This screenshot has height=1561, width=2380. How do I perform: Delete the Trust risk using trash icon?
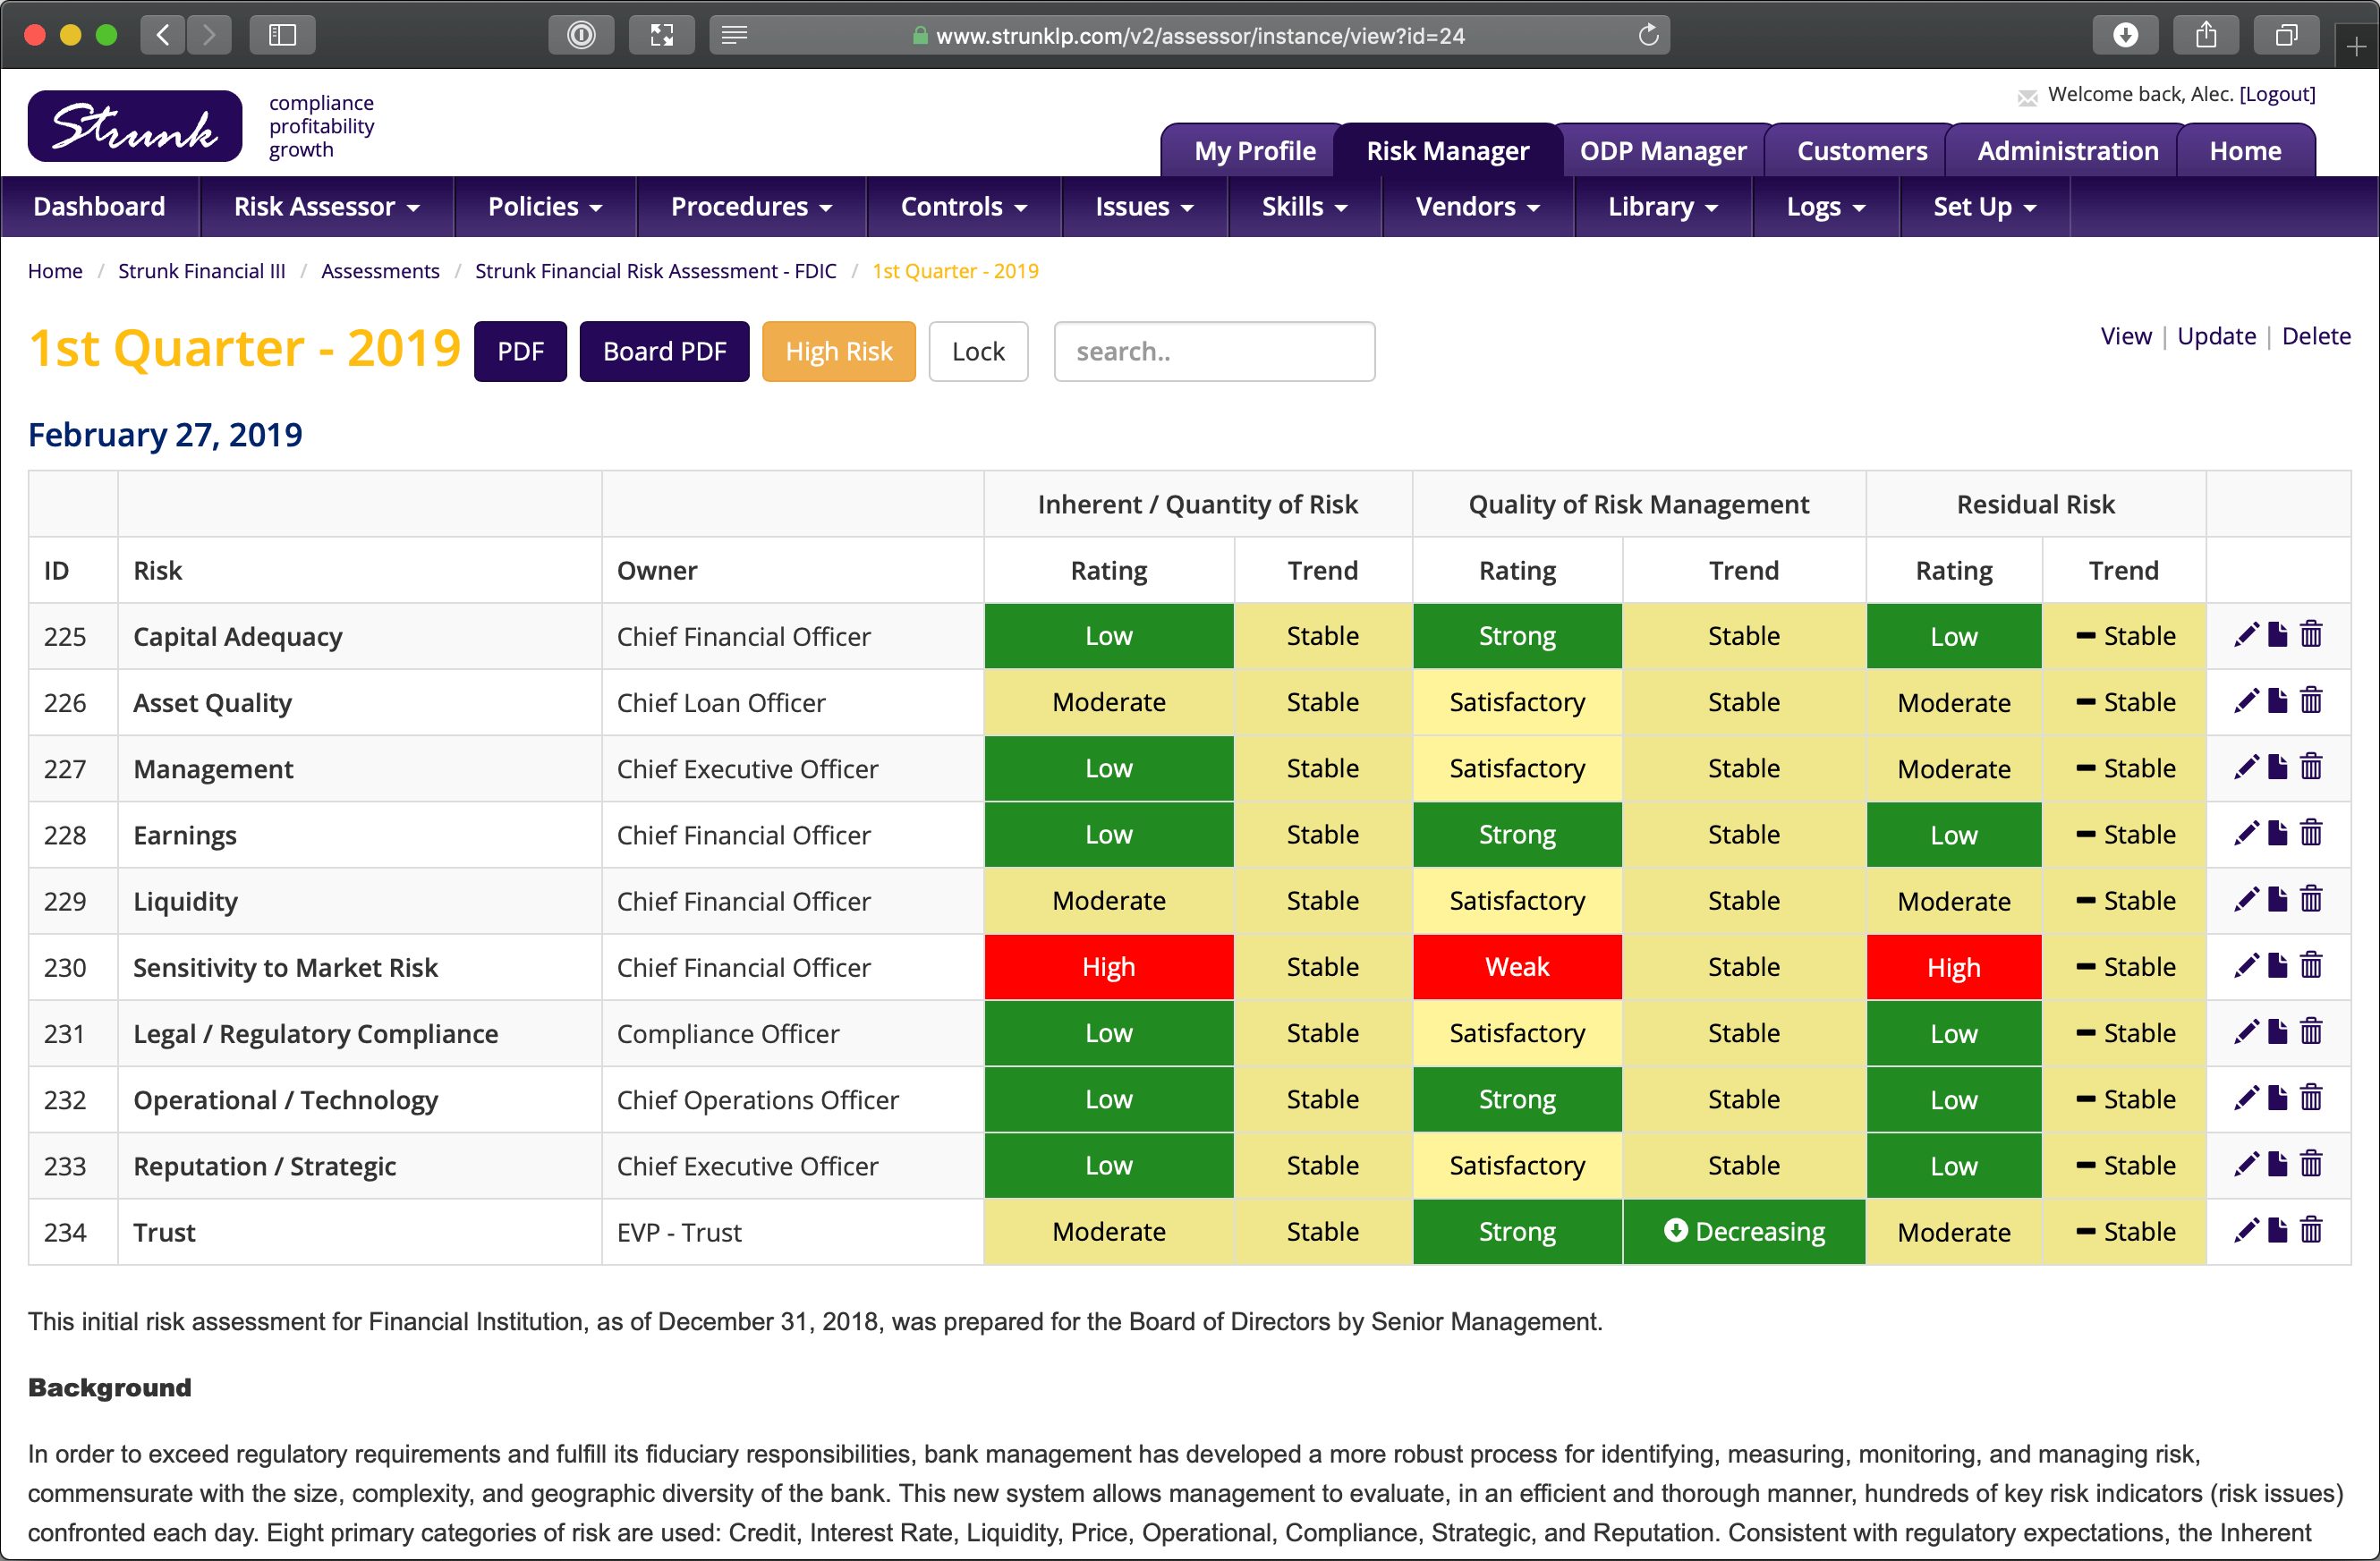pos(2311,1230)
